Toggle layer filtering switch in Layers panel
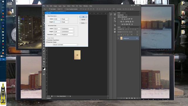Image resolution: width=188 pixels, height=106 pixels. [138, 29]
